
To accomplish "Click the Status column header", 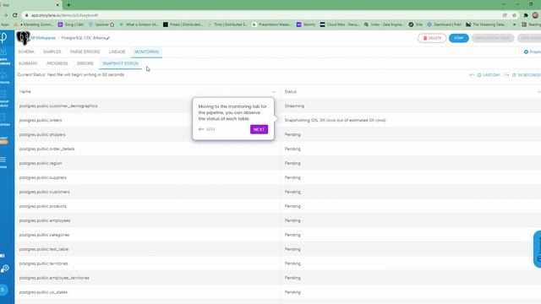I will 291,92.
